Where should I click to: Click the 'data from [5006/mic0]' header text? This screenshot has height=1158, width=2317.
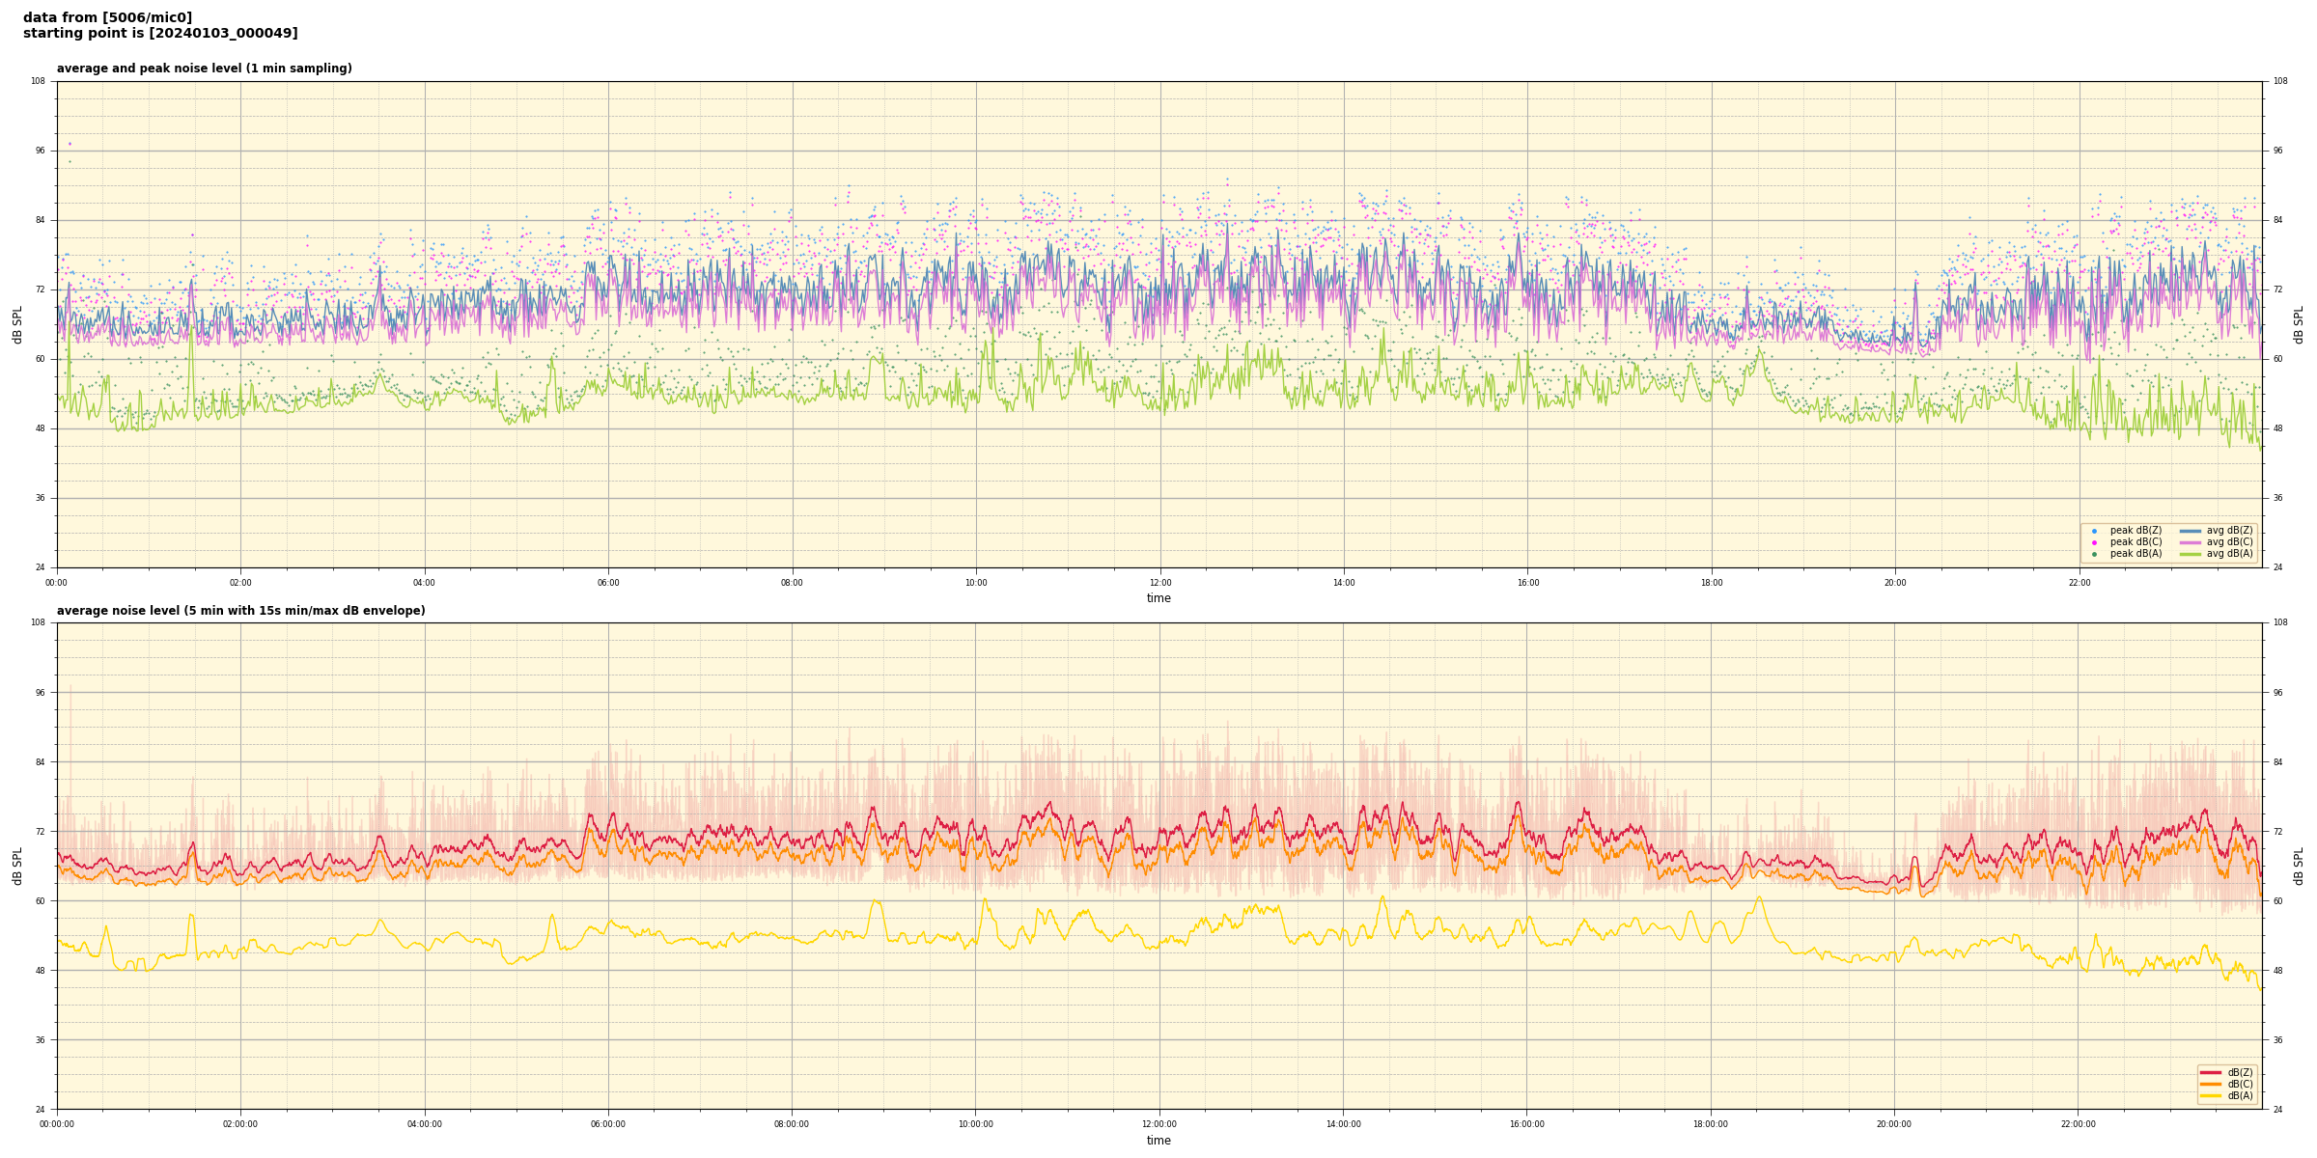tap(107, 17)
